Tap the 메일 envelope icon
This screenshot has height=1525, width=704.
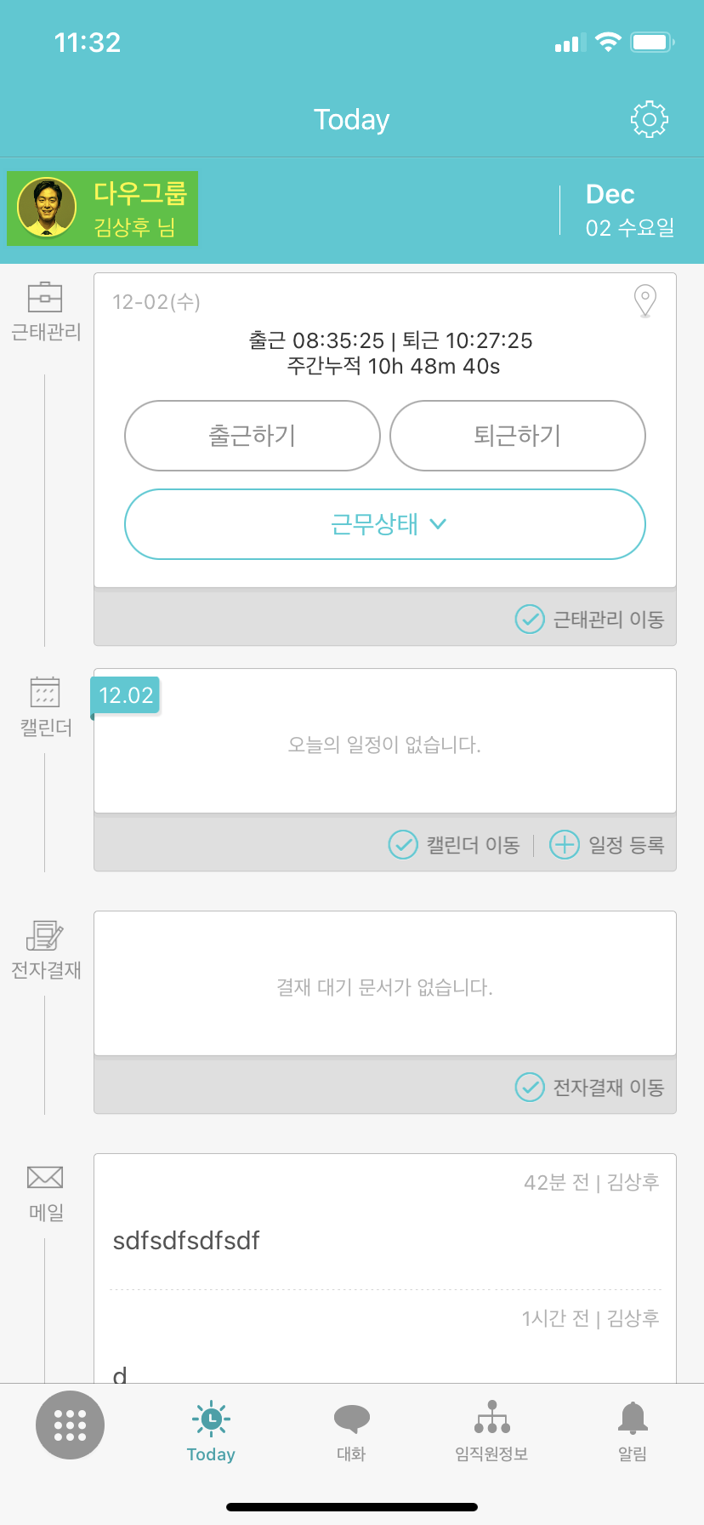45,1177
